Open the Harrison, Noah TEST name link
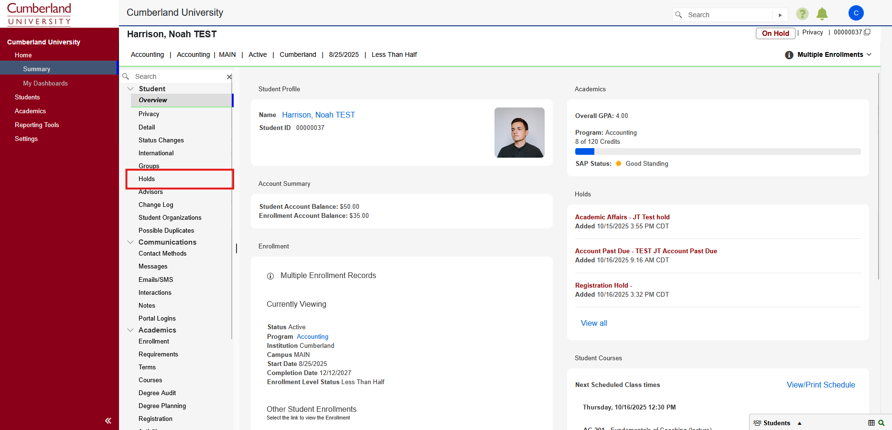Screen dimensions: 892x430 [319, 115]
